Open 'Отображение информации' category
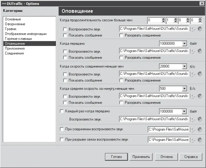The width and height of the screenshot is (206, 168). [x=30, y=34]
